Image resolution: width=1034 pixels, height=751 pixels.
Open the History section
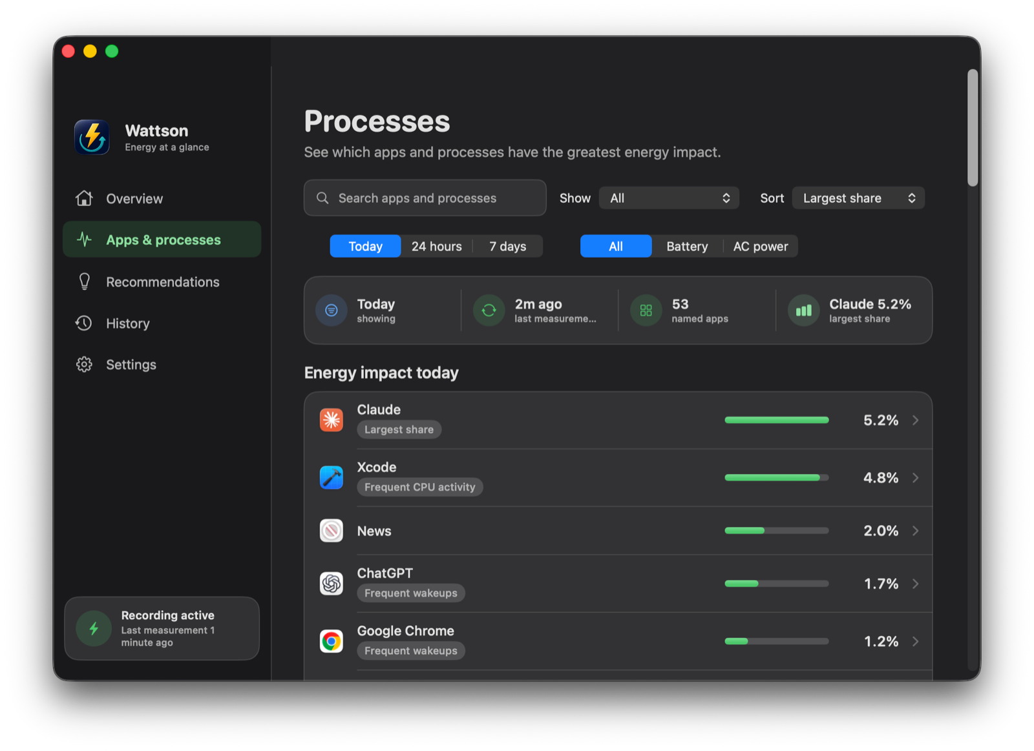162,323
